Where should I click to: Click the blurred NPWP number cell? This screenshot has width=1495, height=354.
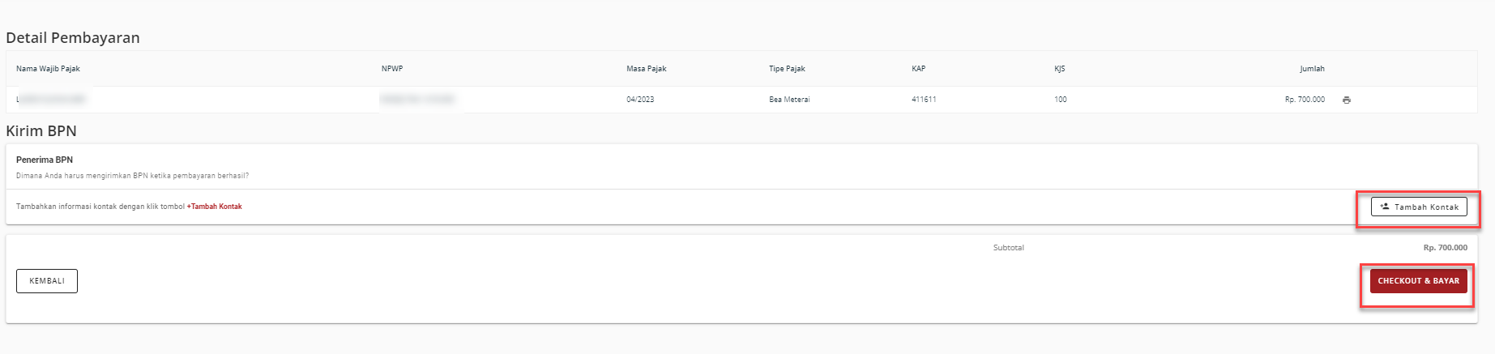click(x=417, y=99)
